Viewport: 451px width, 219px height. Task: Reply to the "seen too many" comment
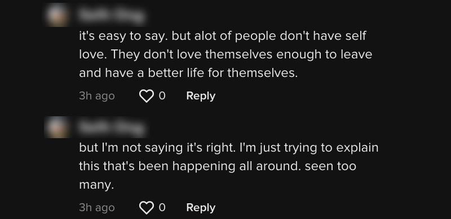(x=201, y=208)
